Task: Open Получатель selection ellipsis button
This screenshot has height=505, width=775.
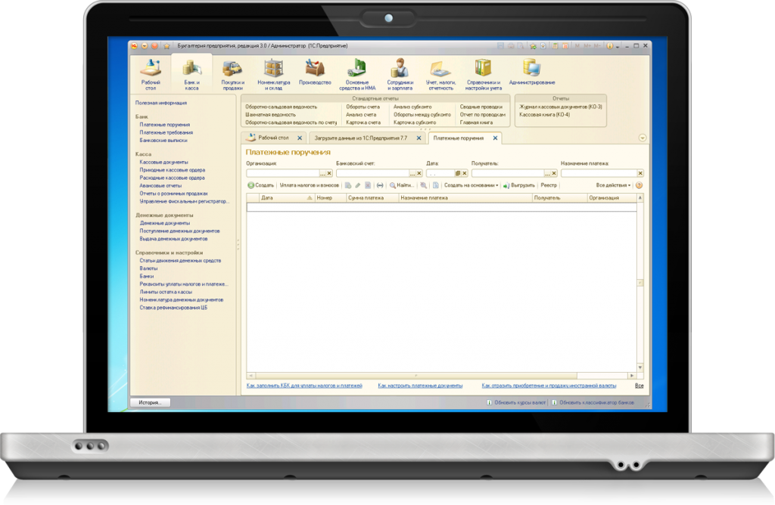Action: pos(548,173)
